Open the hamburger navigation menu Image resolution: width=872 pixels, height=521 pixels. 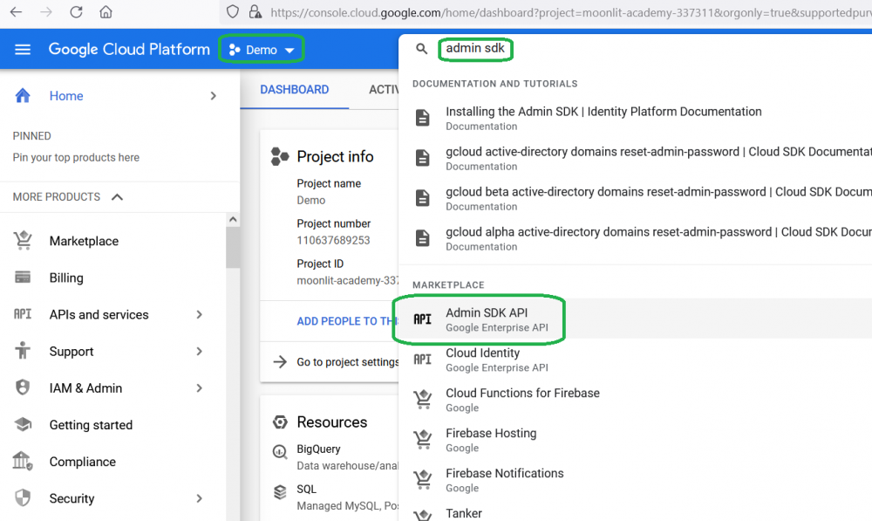[23, 50]
